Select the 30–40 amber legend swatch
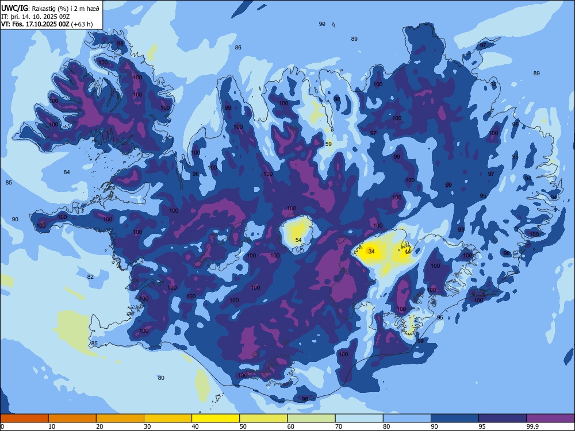The height and width of the screenshot is (431, 575). coord(168,418)
